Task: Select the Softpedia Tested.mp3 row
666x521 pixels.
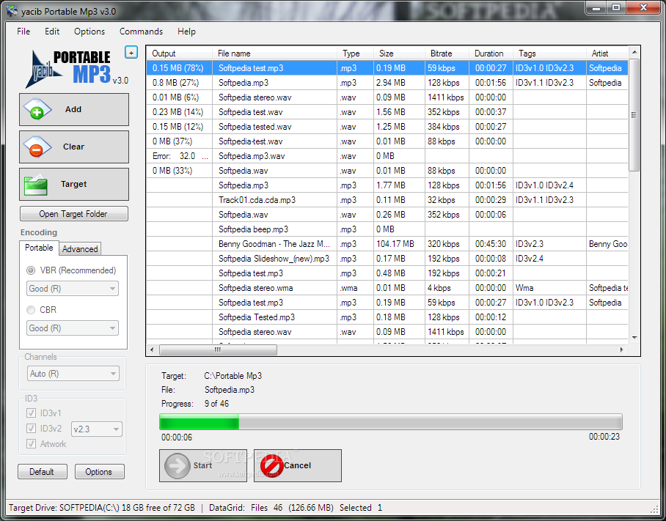Action: [387, 317]
